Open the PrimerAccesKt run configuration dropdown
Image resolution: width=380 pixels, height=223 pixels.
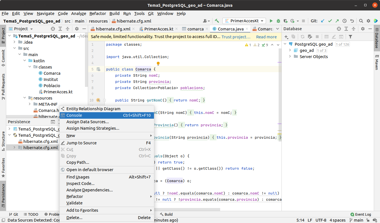coord(244,21)
